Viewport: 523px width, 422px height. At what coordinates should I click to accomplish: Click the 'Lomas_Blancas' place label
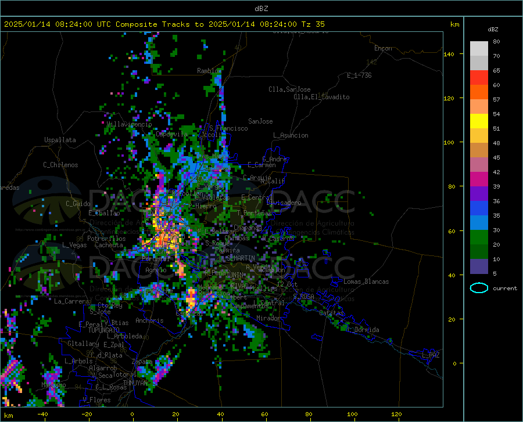[x=366, y=282]
